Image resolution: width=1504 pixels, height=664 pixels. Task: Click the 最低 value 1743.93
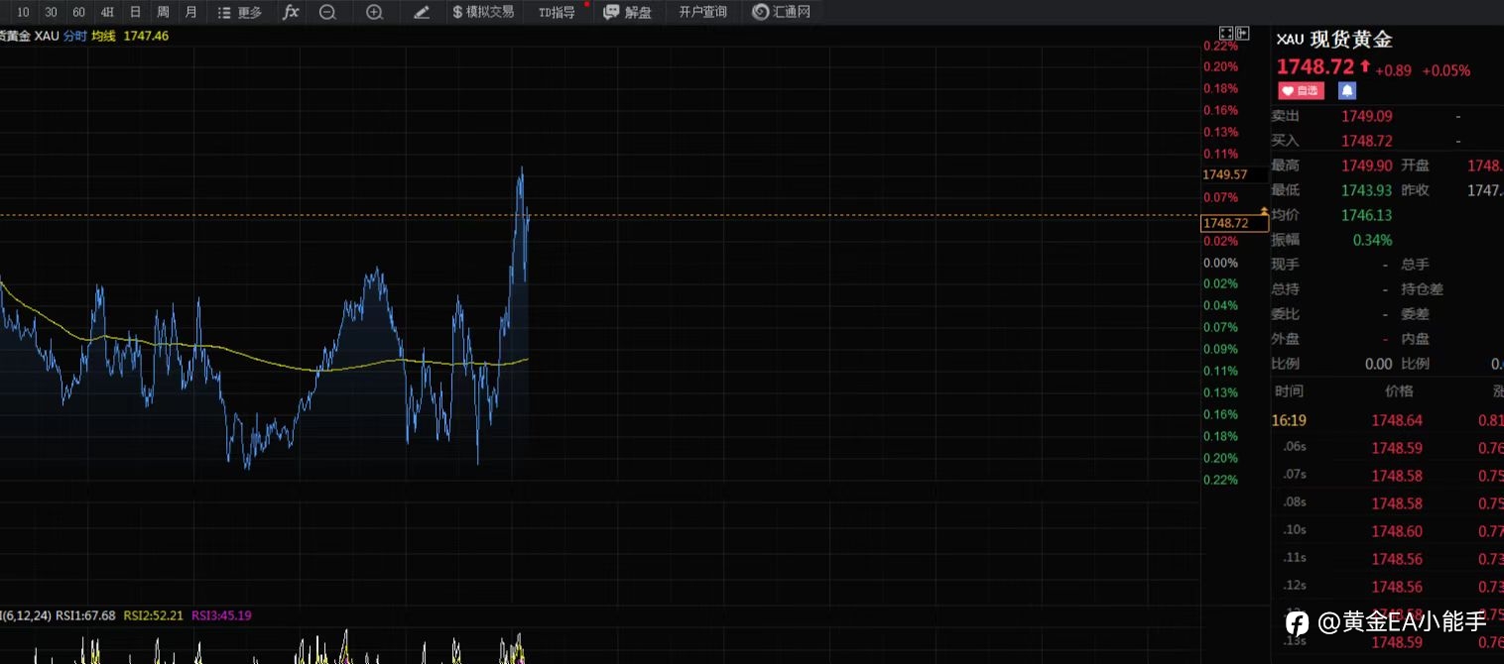(x=1367, y=190)
